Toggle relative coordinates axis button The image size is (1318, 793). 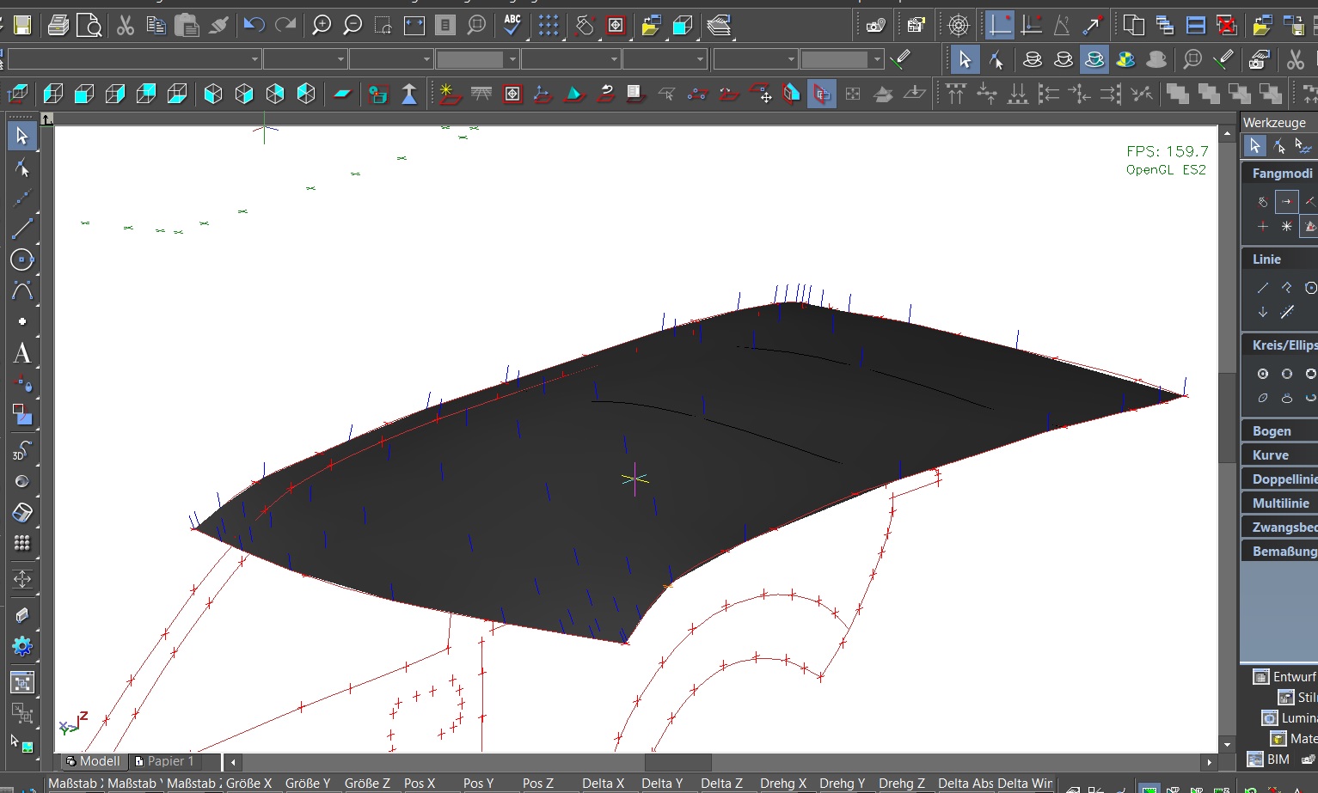pos(1031,26)
